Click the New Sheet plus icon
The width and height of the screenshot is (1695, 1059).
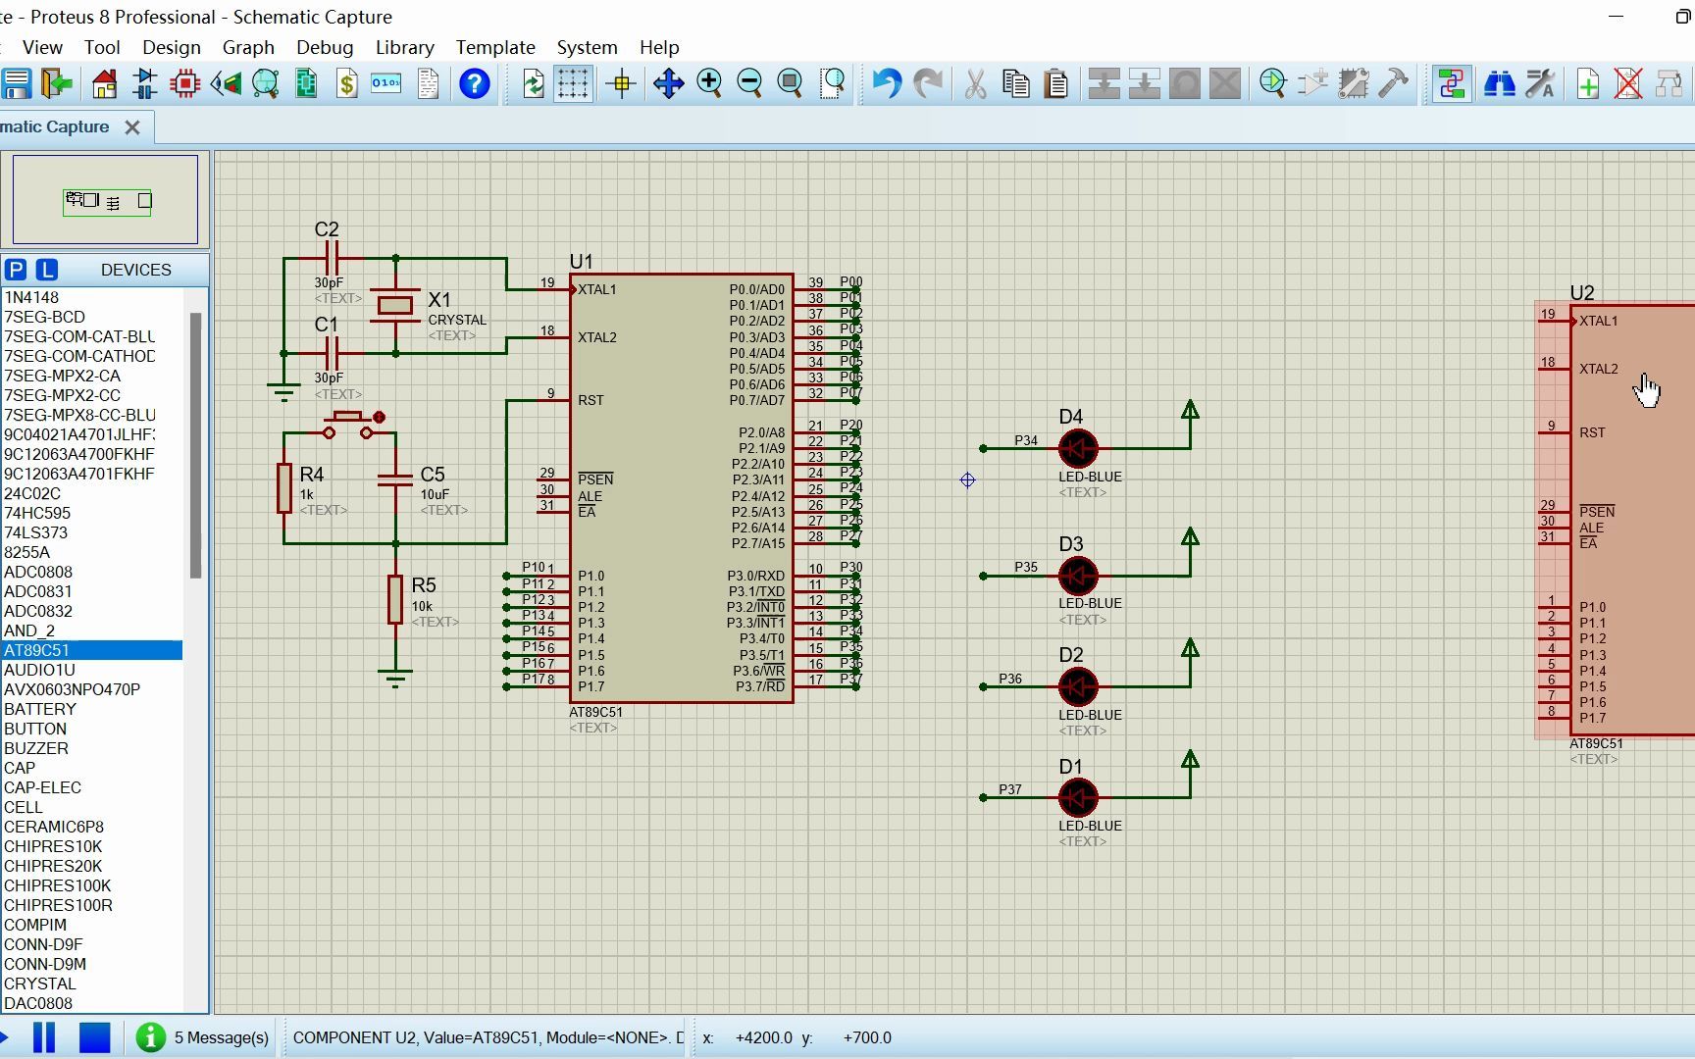coord(1588,83)
